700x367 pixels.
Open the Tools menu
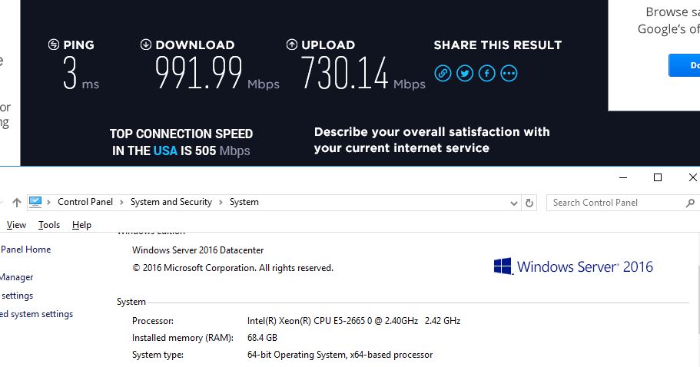(49, 225)
